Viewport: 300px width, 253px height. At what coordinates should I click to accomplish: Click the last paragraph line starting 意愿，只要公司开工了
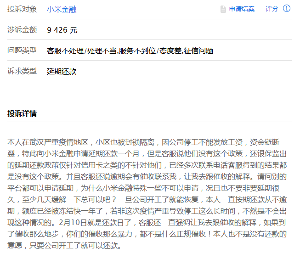coord(64,246)
